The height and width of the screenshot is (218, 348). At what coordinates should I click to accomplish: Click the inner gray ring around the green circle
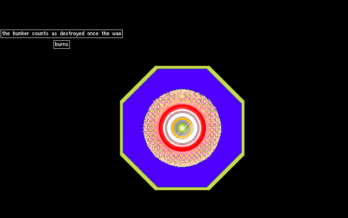[x=182, y=122]
